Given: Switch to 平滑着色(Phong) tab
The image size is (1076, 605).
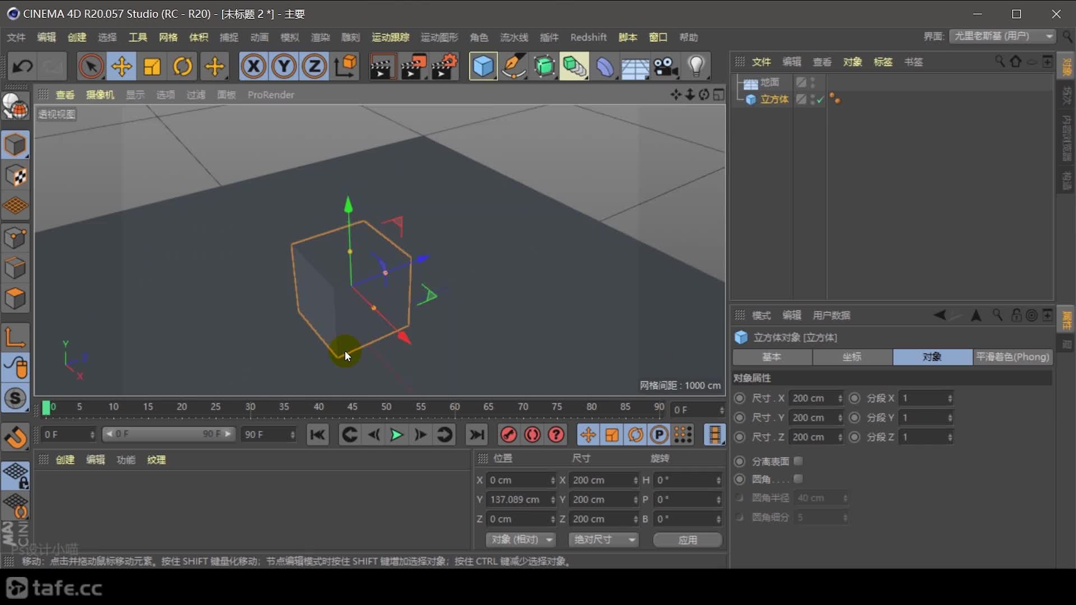Looking at the screenshot, I should click(x=1012, y=357).
